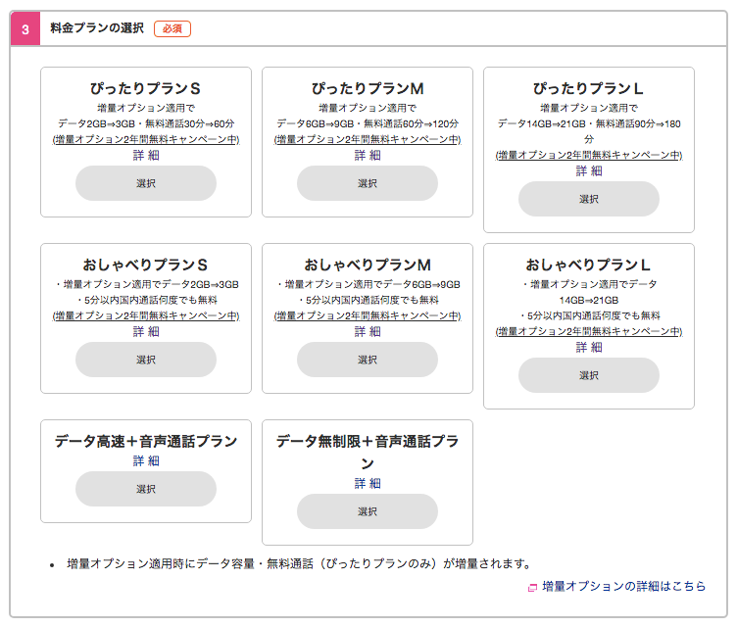Open 詳細 for ぴったりプランL
Image resolution: width=737 pixels, height=627 pixels.
coord(589,170)
